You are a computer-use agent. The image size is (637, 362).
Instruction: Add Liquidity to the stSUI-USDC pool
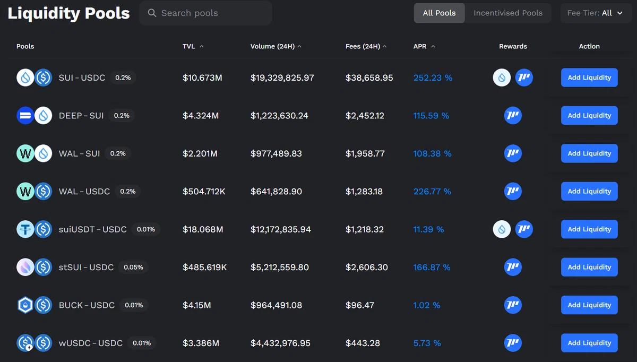[x=589, y=267]
